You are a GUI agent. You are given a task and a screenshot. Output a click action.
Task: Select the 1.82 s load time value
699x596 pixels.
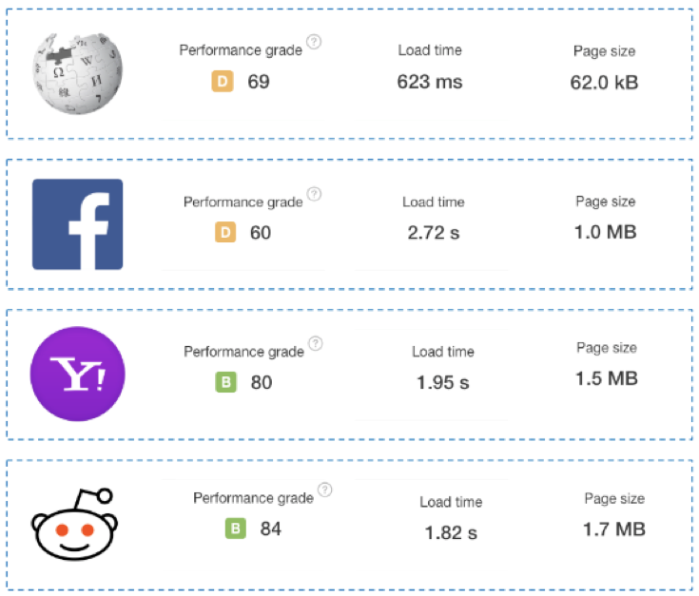click(451, 531)
